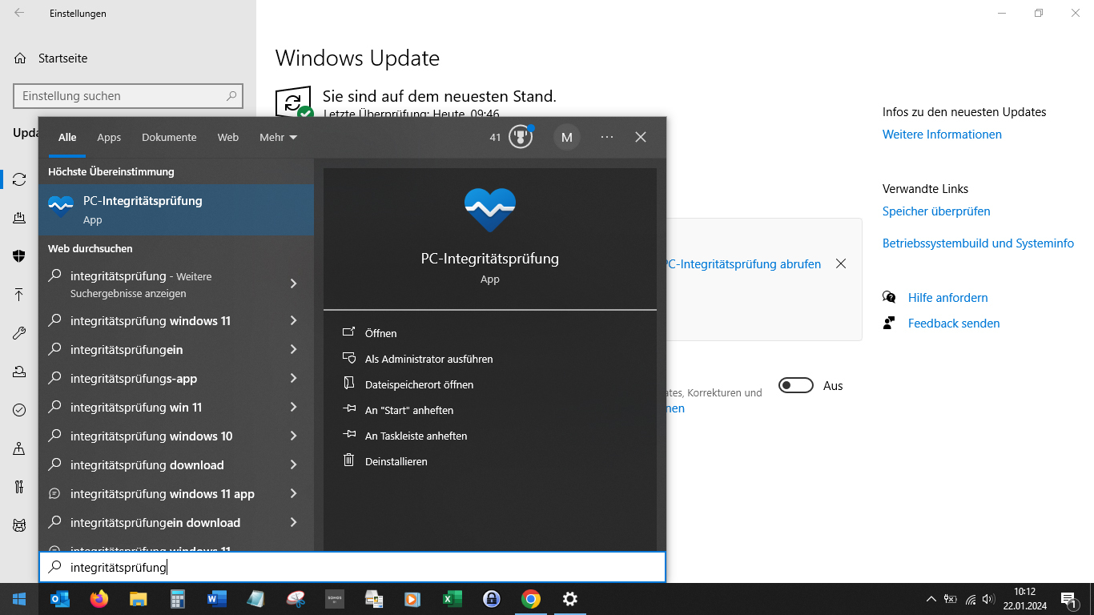
Task: Click the search box containing integritätsprüfung
Action: tap(352, 567)
